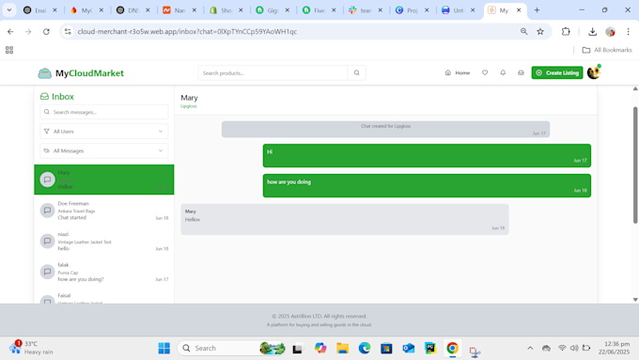Focus the Search messages field
The height and width of the screenshot is (360, 639).
click(x=104, y=112)
